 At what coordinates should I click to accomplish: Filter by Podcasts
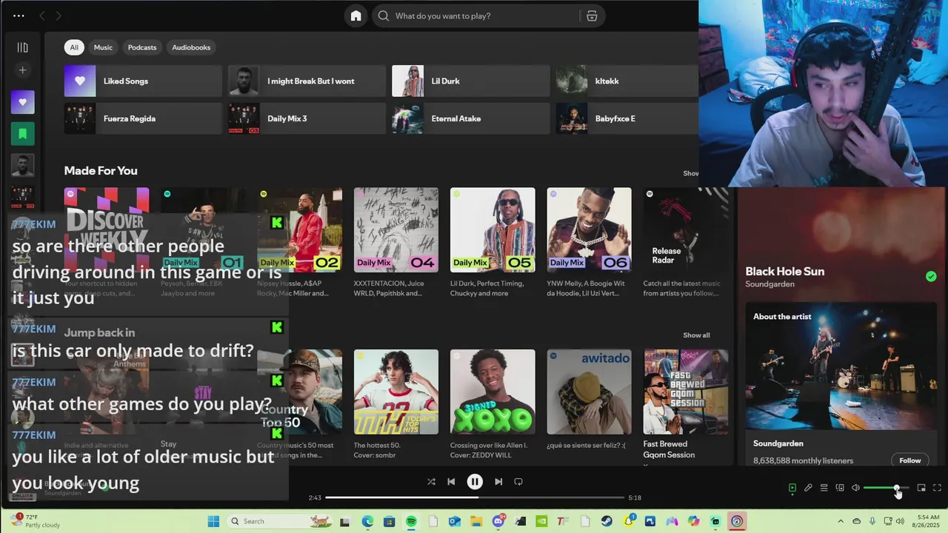pos(142,47)
